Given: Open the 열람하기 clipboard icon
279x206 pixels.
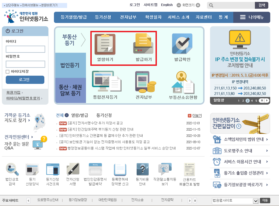Looking at the screenshot, I should click(x=105, y=44).
